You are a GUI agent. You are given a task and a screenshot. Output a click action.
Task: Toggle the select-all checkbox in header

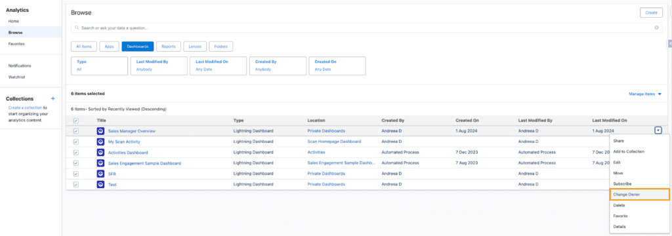[x=76, y=121]
